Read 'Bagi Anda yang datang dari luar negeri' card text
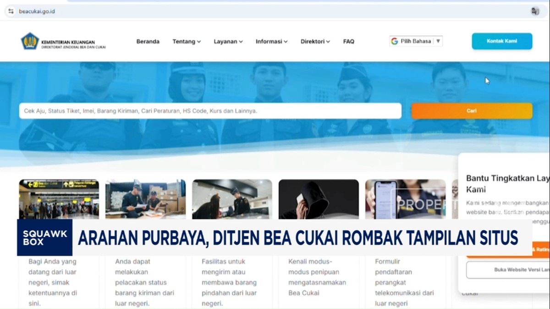 [x=53, y=282]
